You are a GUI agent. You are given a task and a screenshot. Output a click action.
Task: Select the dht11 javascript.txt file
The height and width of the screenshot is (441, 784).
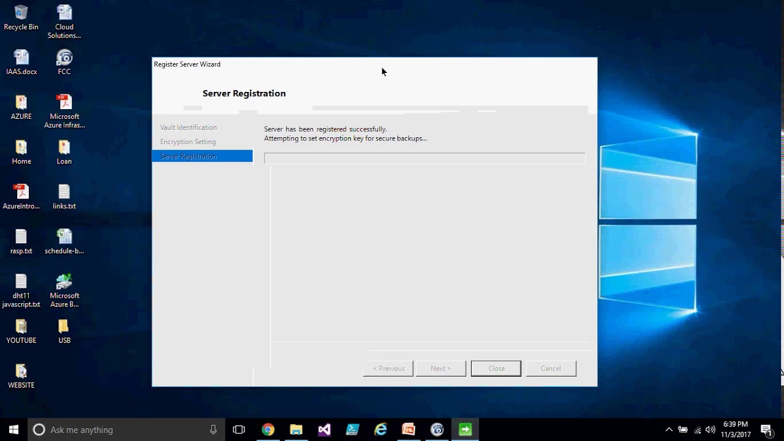pos(21,290)
